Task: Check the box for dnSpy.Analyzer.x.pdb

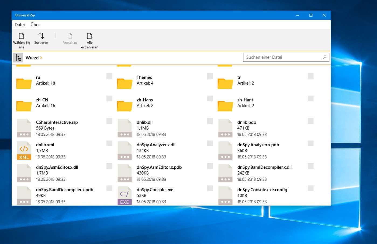Action: 310,143
